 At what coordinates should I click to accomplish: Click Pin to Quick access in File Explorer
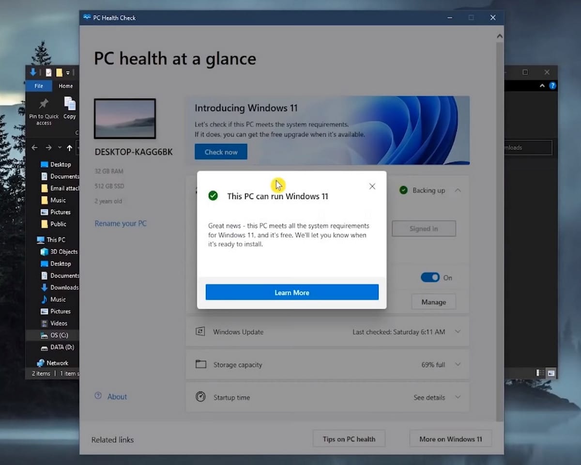tap(44, 112)
